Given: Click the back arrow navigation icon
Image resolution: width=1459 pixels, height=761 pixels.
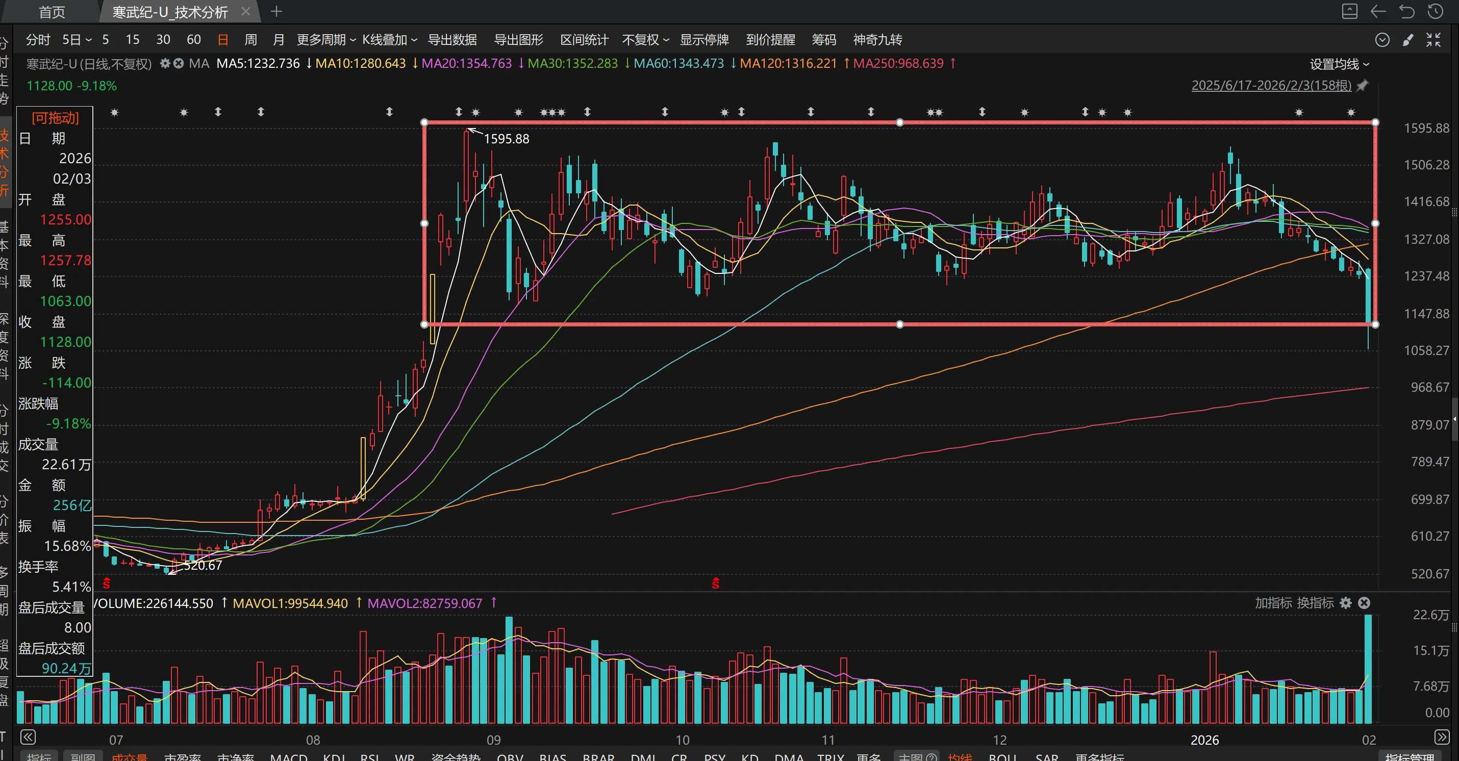Looking at the screenshot, I should coord(1378,11).
